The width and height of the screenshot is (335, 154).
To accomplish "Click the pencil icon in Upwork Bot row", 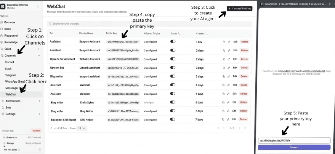I will [x=229, y=68].
